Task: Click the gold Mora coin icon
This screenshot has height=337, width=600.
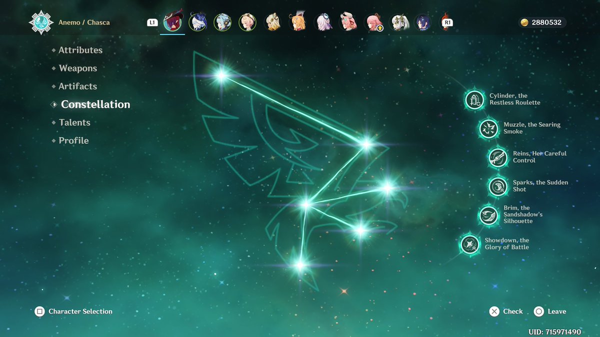Action: pos(524,22)
